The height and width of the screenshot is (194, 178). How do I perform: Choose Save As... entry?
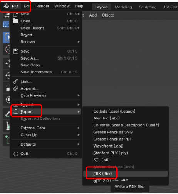pos(46,58)
